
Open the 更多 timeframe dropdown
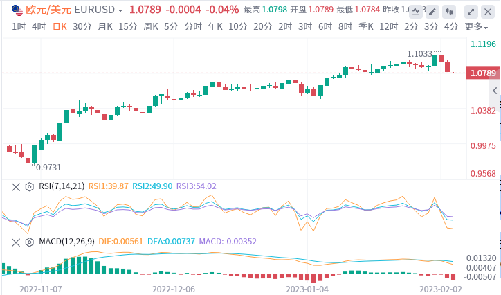tap(476, 27)
